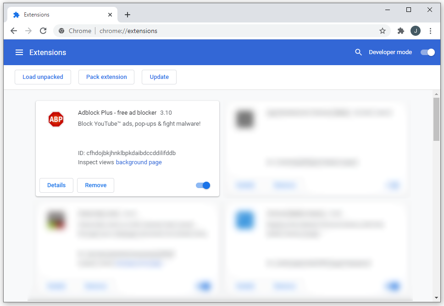This screenshot has width=444, height=306.
Task: Open the background page link
Action: pyautogui.click(x=139, y=162)
